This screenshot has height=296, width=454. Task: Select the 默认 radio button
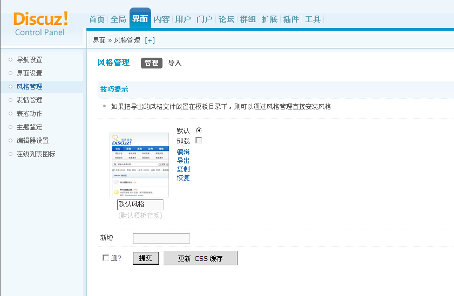[x=199, y=130]
